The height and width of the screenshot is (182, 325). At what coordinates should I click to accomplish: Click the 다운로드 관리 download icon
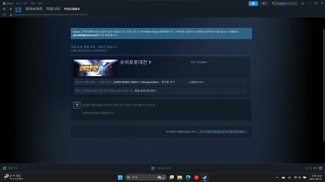click(x=153, y=168)
